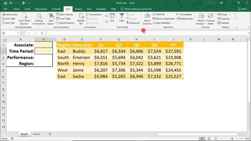Launch Text to Columns wizard

[x=147, y=19]
